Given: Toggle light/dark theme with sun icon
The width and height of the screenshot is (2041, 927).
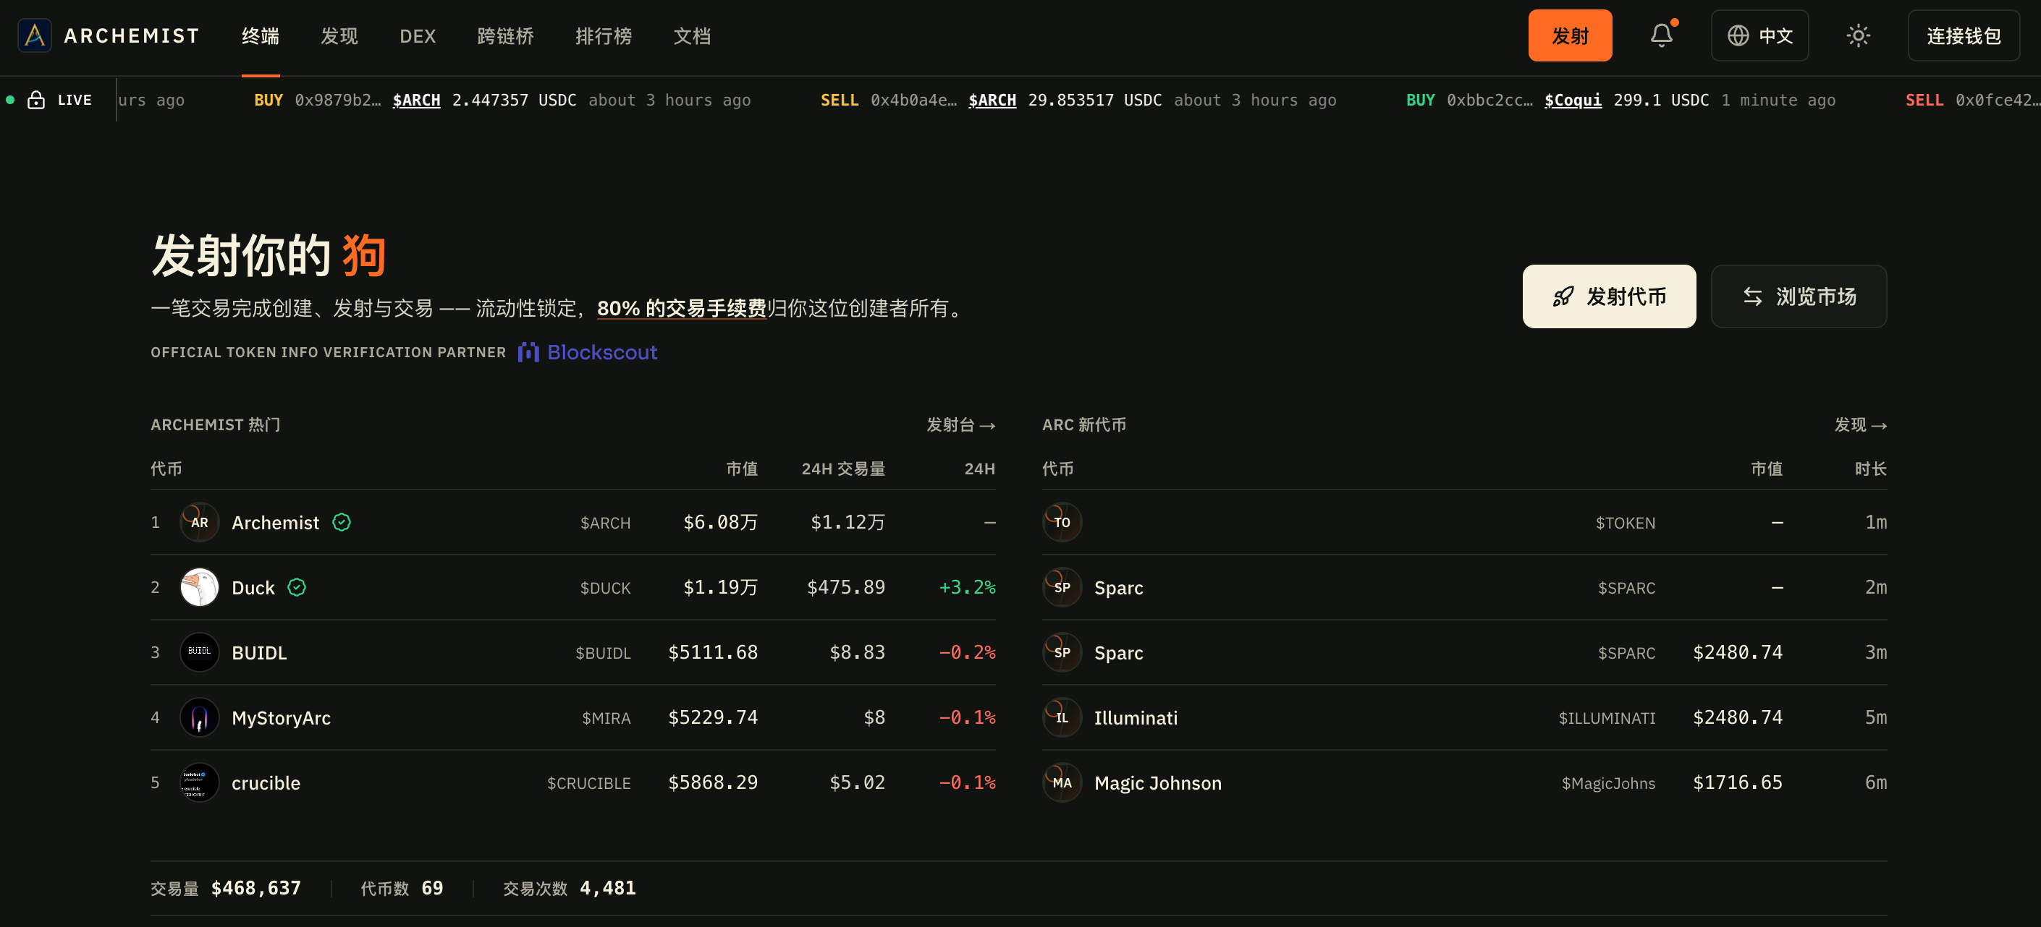Looking at the screenshot, I should click(1857, 35).
